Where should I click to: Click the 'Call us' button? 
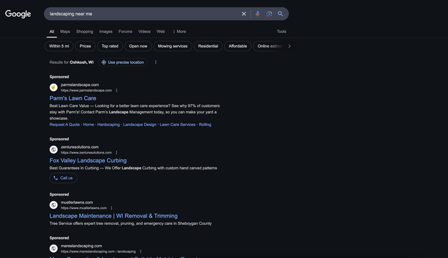coord(63,178)
